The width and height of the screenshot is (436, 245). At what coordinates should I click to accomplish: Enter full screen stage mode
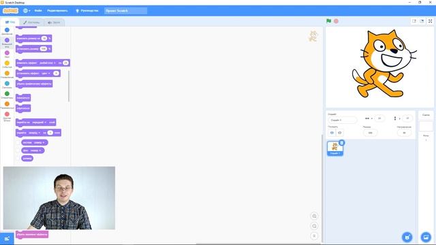pos(430,21)
